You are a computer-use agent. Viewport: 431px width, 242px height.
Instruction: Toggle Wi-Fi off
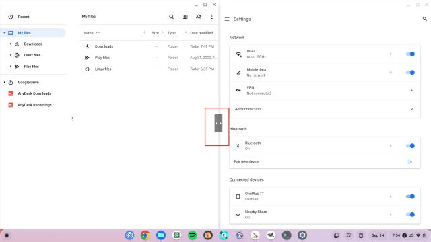[x=410, y=54]
